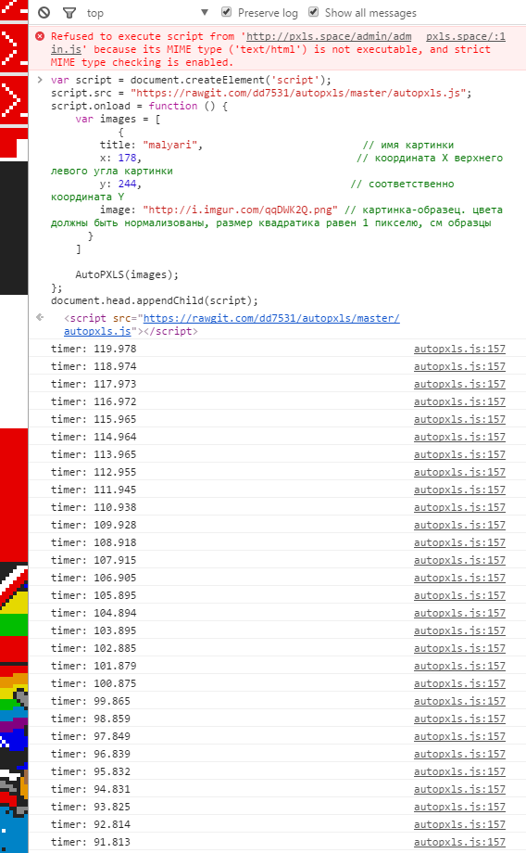Click the red error icon beside Refused message
Viewport: 526px width, 853px height.
pos(40,36)
